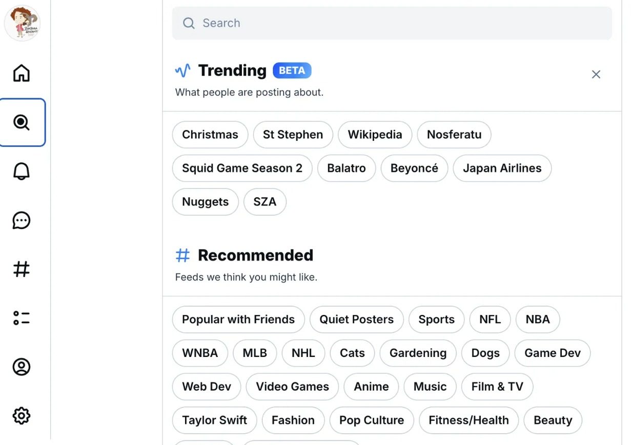Screen dimensions: 631x445
Task: Open the Christmas trending topic
Action: coord(210,135)
